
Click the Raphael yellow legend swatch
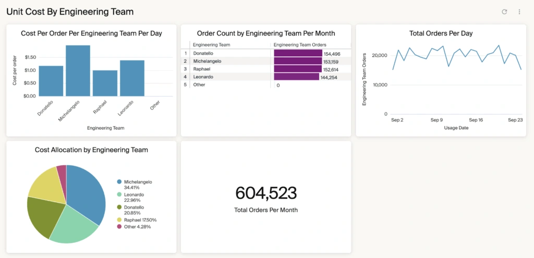[119, 220]
